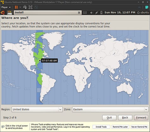Screen dimensions: 150x132
Task: Open the Player menu
Action: (6, 7)
